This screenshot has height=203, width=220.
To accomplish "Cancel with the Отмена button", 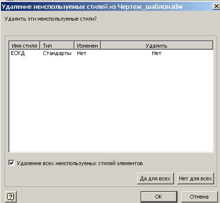I will pyautogui.click(x=199, y=197).
